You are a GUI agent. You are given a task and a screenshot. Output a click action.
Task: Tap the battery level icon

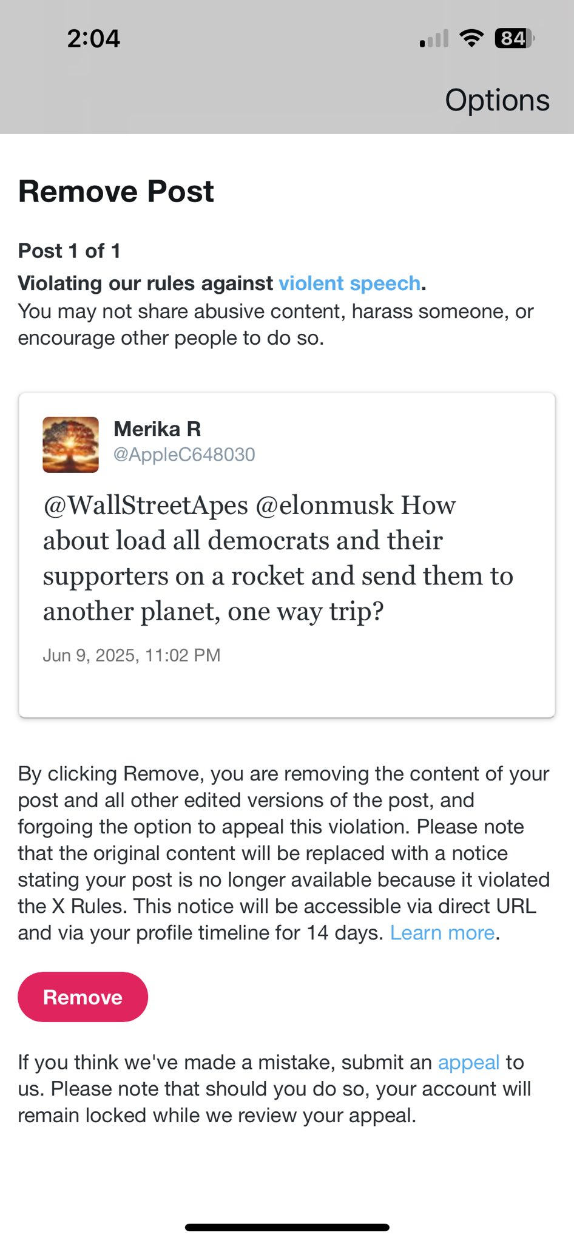click(x=513, y=38)
